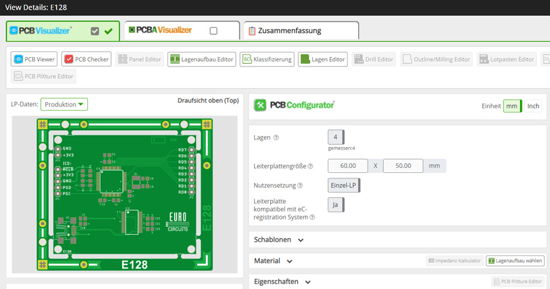The image size is (550, 289).
Task: Click help icon next to Nutzensetzung
Action: 299,186
